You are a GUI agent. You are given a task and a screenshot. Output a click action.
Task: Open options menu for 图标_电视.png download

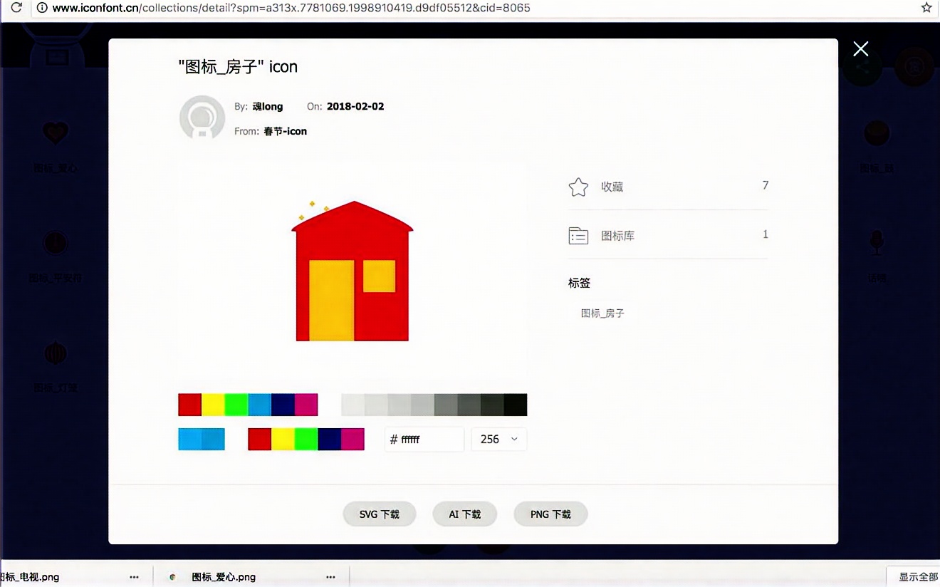pos(134,577)
